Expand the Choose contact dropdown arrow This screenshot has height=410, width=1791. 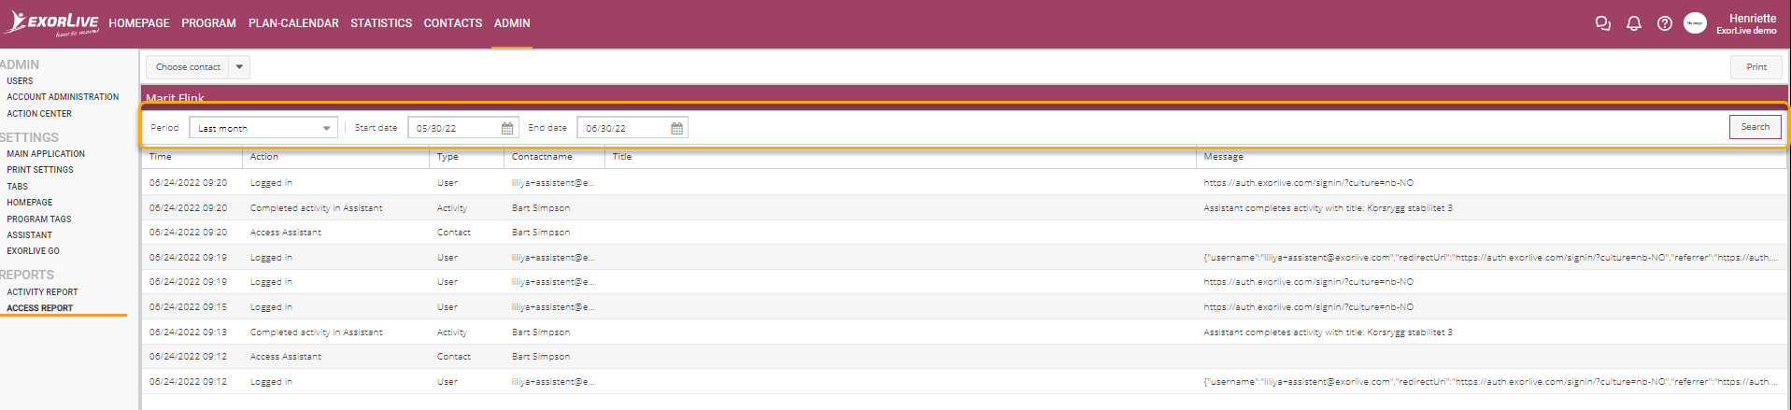pyautogui.click(x=239, y=67)
